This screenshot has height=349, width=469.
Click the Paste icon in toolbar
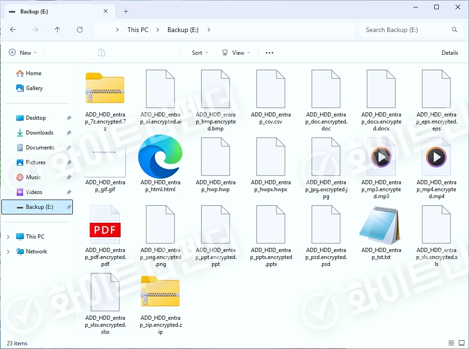tap(102, 53)
